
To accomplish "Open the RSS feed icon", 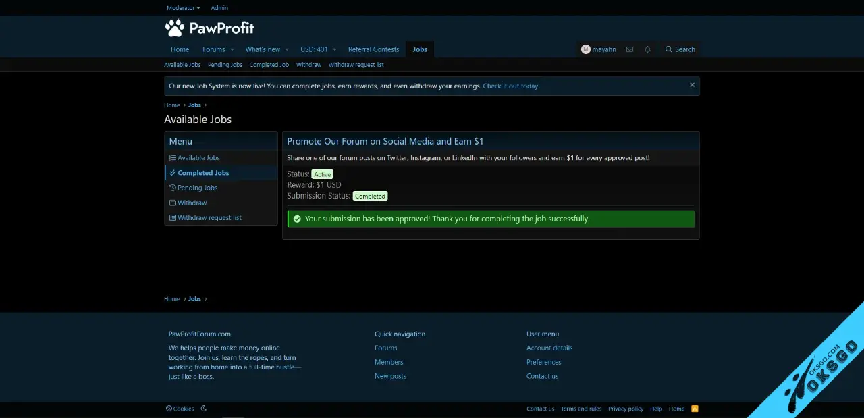I will click(x=695, y=409).
